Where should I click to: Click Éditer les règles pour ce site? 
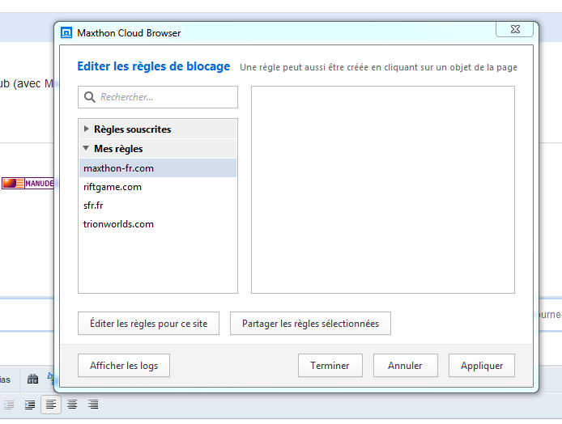pos(148,324)
